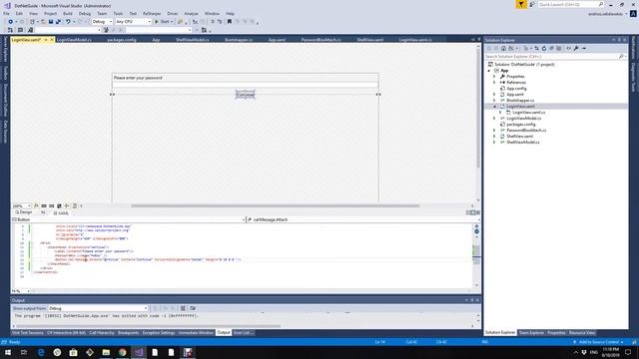This screenshot has width=639, height=359.
Task: Open Google Chrome from the taskbar
Action: pyautogui.click(x=122, y=352)
